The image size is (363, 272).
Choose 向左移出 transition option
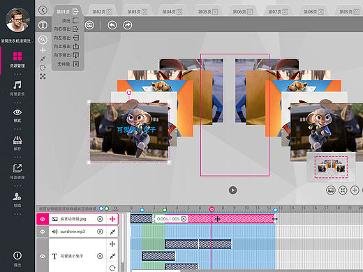[x=66, y=38]
